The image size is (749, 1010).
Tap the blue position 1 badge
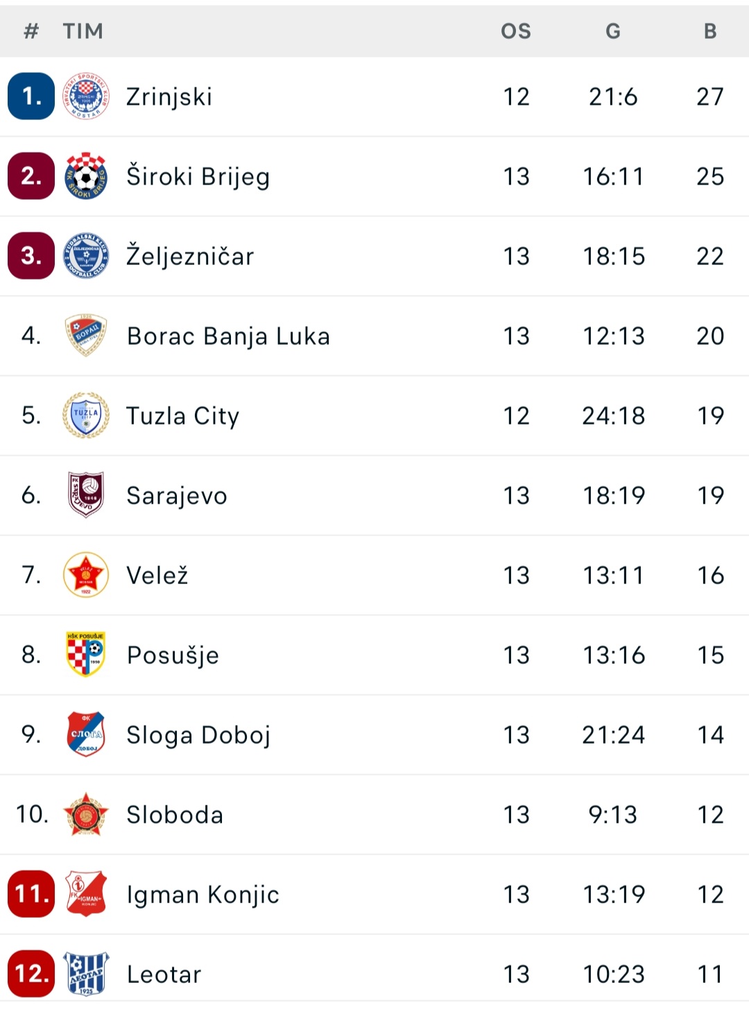[x=31, y=96]
